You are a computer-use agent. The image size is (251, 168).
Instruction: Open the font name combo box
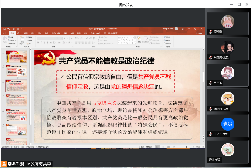pyautogui.click(x=46, y=38)
